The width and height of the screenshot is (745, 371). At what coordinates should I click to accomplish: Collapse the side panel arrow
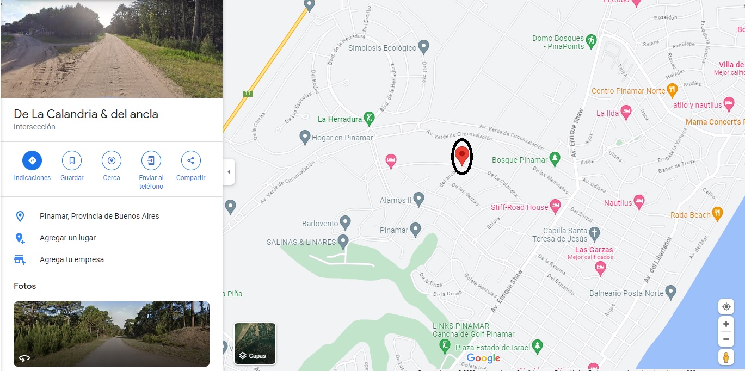click(229, 172)
